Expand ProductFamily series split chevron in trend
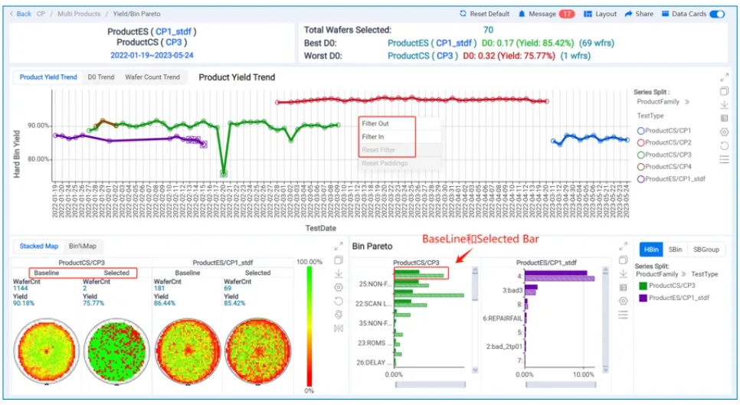The width and height of the screenshot is (740, 405). point(687,101)
